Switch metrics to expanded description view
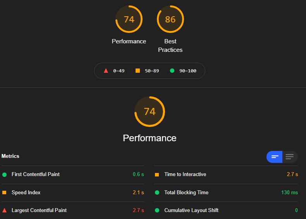 [290, 157]
